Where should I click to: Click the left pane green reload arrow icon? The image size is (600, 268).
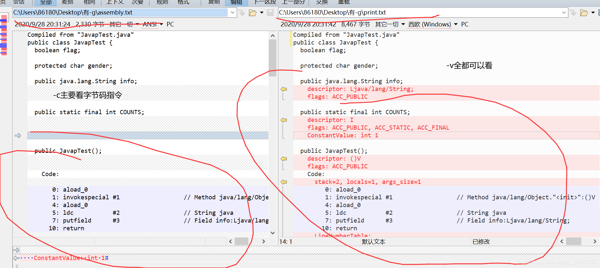242,13
